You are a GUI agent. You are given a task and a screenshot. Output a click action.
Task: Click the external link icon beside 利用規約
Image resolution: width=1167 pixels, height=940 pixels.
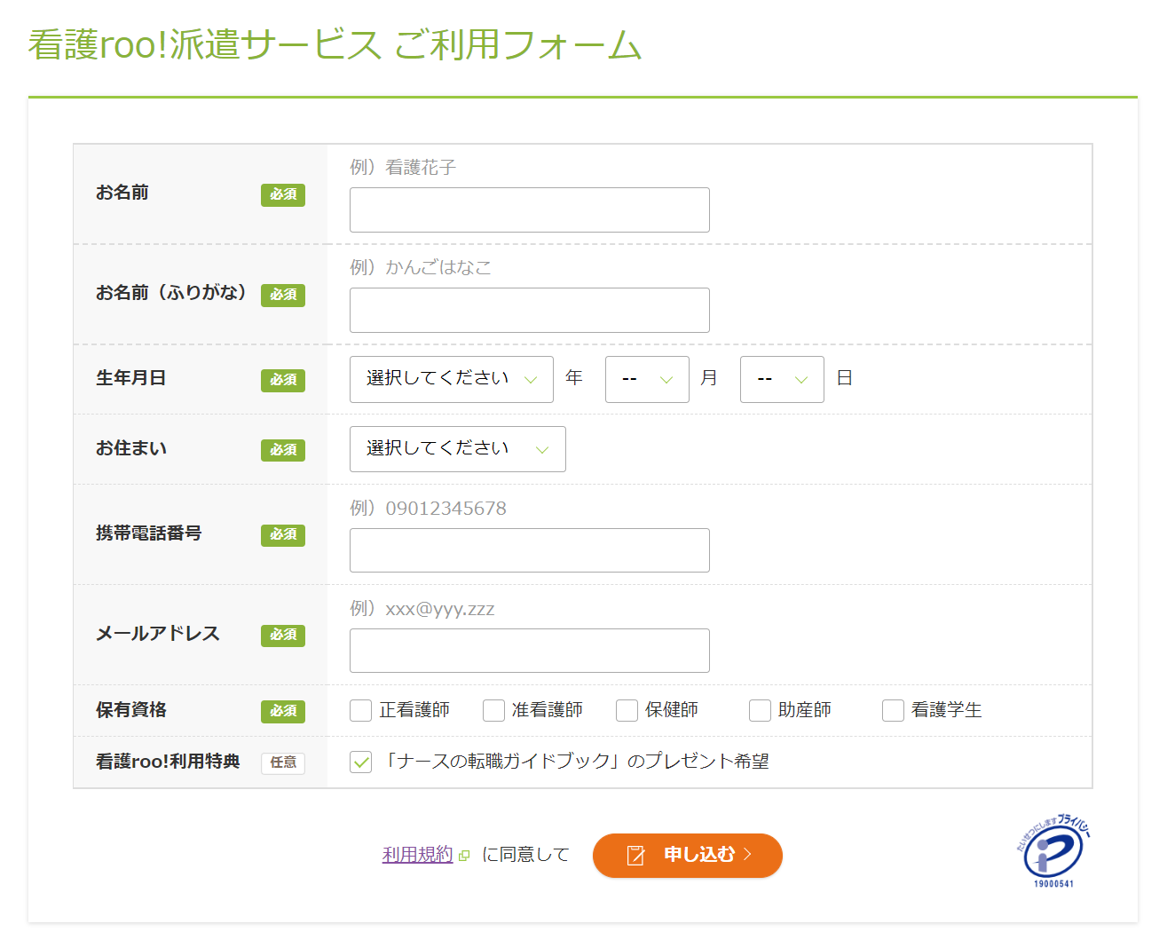(464, 856)
